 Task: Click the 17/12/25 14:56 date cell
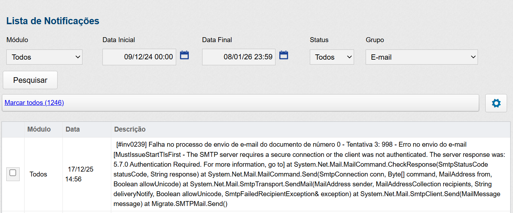point(80,174)
